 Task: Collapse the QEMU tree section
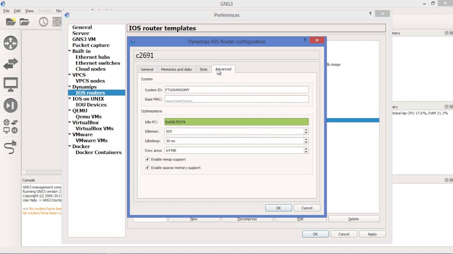coord(70,111)
